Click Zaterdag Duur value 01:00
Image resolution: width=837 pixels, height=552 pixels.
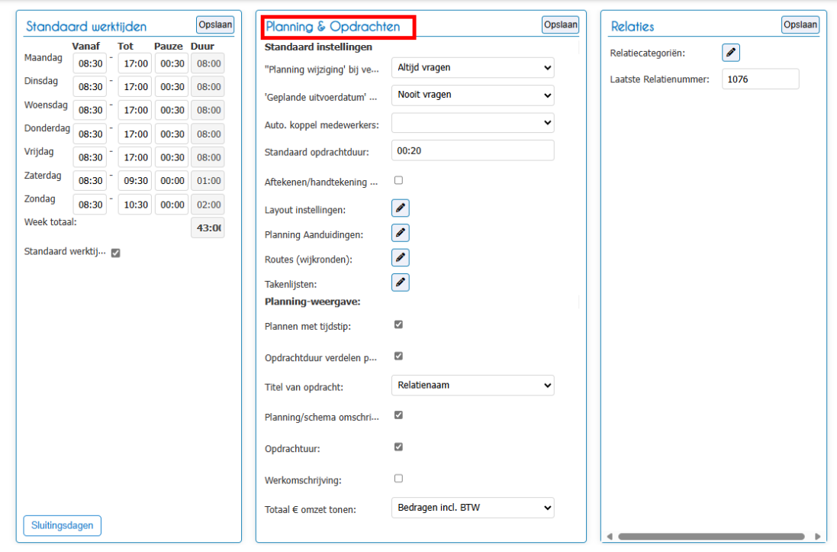pyautogui.click(x=208, y=181)
